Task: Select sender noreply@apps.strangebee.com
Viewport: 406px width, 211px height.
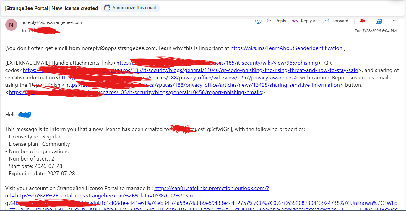Action: pos(52,22)
